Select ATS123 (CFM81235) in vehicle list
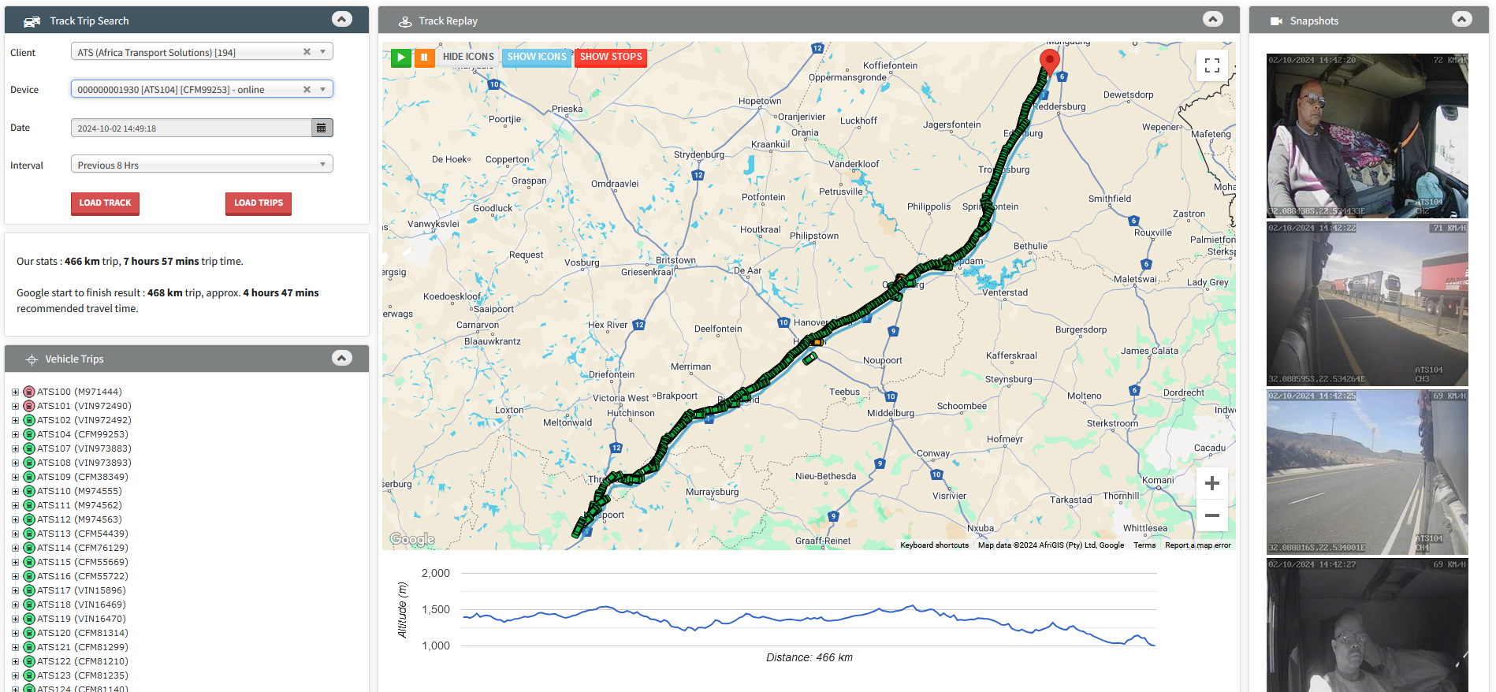This screenshot has width=1496, height=692. [83, 675]
